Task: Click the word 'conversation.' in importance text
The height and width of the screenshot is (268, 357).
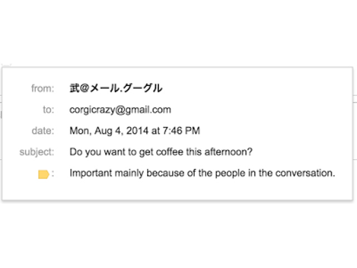Action: click(305, 173)
